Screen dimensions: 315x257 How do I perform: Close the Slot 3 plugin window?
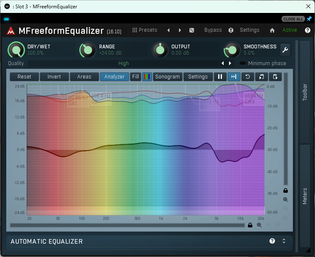click(x=308, y=6)
